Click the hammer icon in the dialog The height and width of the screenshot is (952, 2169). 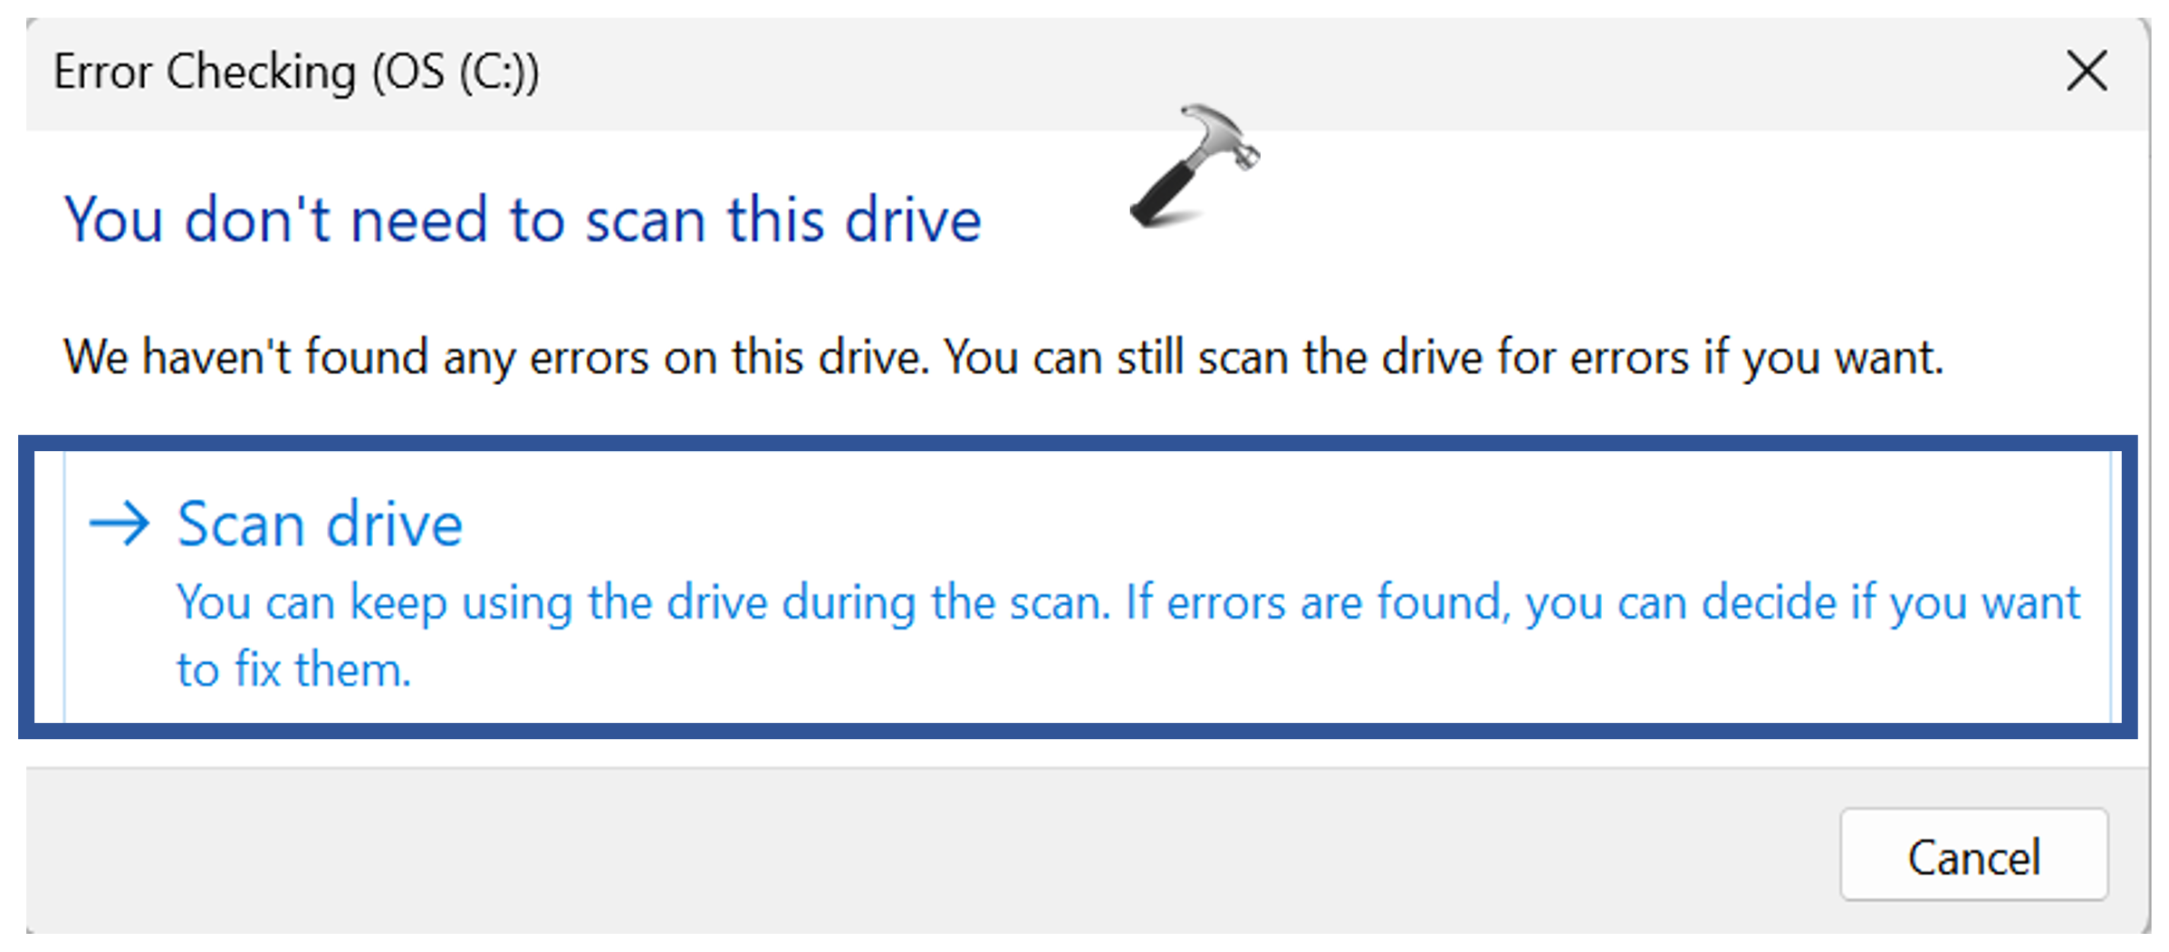pyautogui.click(x=1194, y=166)
